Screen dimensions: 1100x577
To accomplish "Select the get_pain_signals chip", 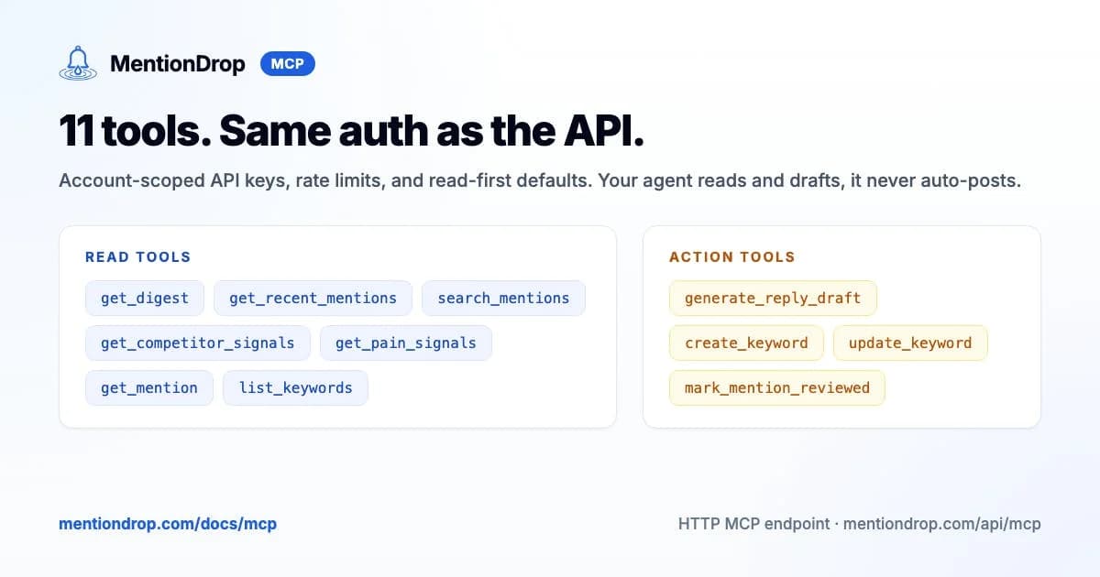I will [x=406, y=343].
